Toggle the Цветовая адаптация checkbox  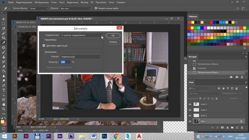[x=44, y=45]
